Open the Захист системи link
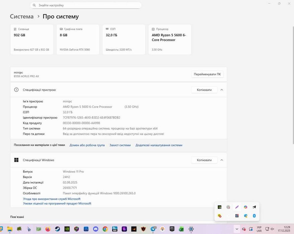The width and height of the screenshot is (294, 234). [120, 145]
